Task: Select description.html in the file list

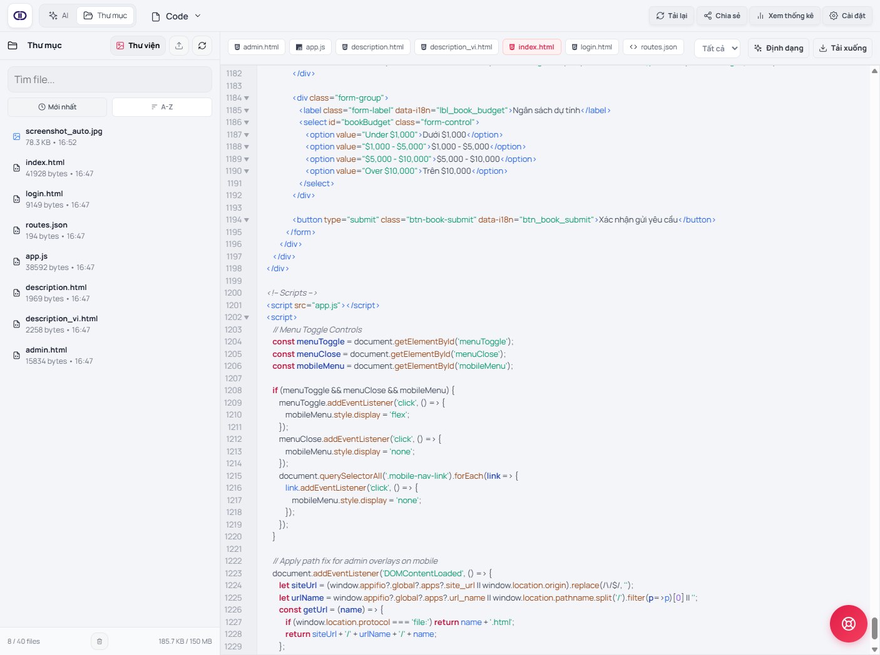Action: (x=110, y=292)
